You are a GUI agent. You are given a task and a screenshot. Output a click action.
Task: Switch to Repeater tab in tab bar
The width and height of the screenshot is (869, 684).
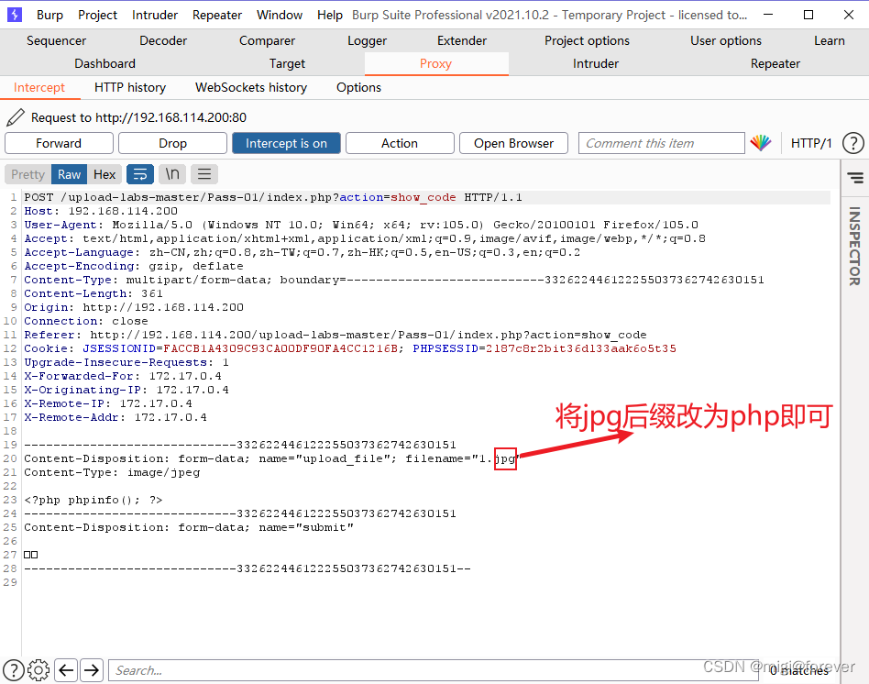click(x=775, y=64)
